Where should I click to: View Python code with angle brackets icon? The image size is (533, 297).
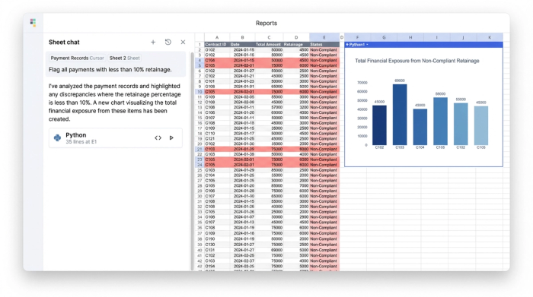(x=158, y=137)
